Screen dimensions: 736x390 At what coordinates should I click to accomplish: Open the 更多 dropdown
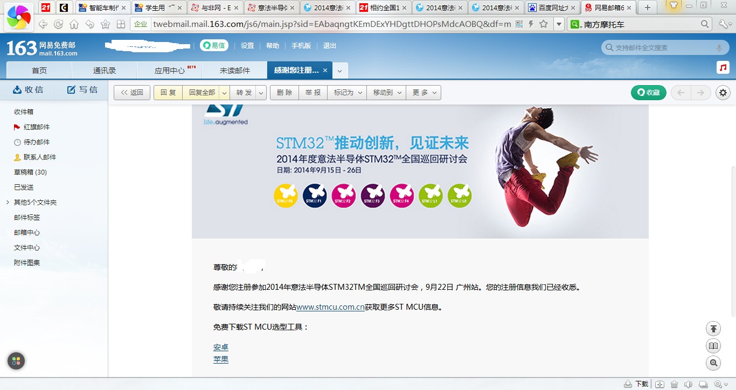tap(423, 93)
